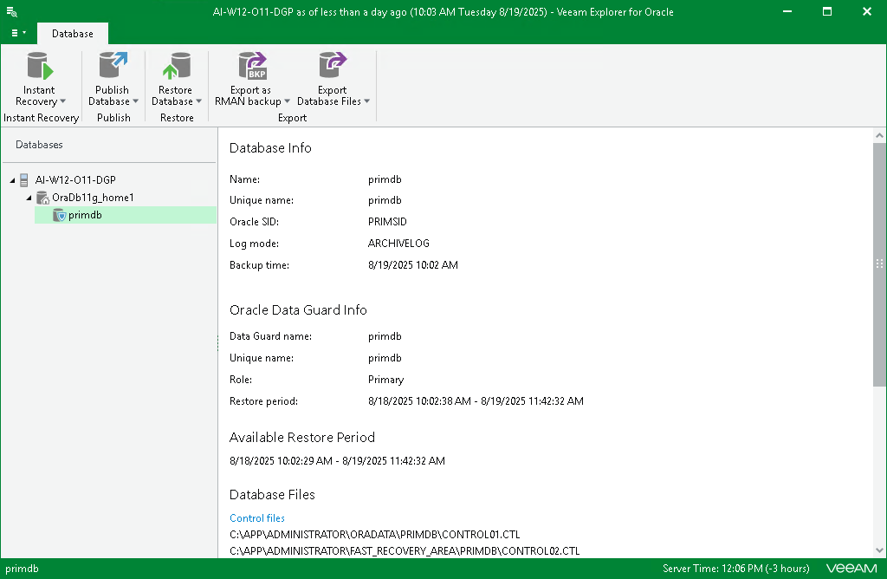The image size is (887, 579).
Task: Open the Instant Recovery dropdown arrow
Action: pos(62,101)
